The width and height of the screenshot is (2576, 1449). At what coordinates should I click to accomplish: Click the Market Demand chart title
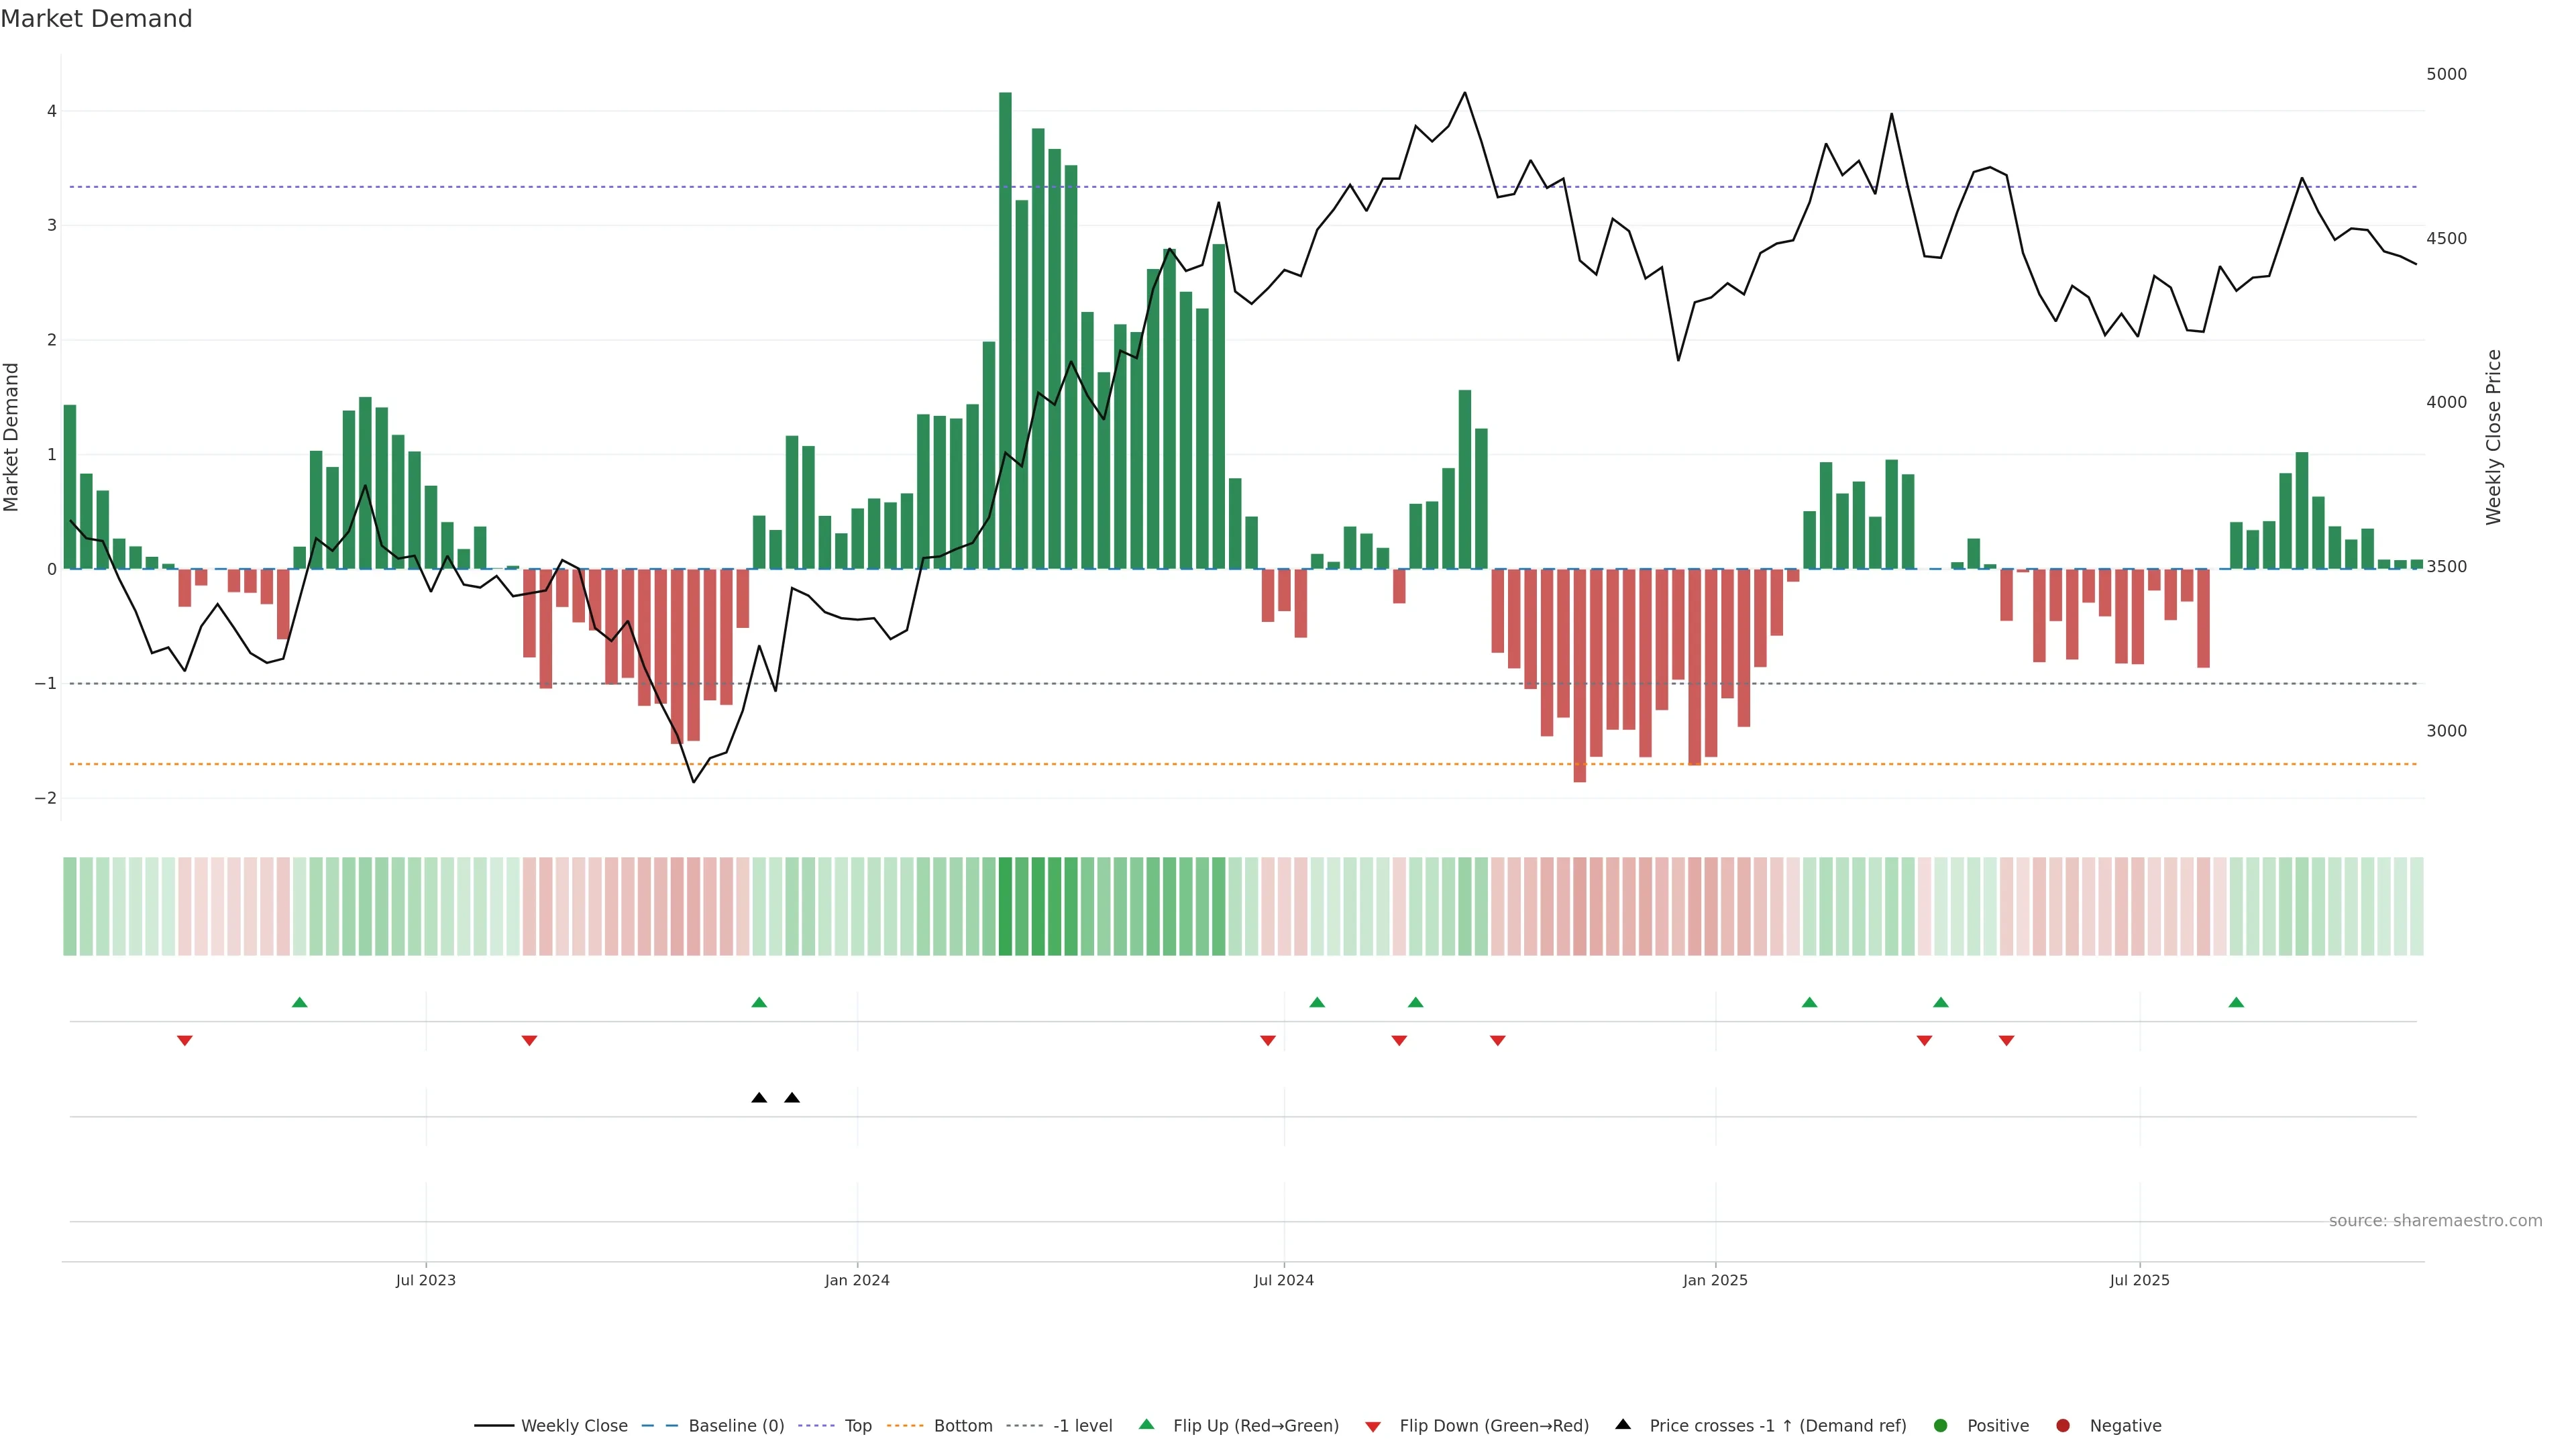(96, 19)
